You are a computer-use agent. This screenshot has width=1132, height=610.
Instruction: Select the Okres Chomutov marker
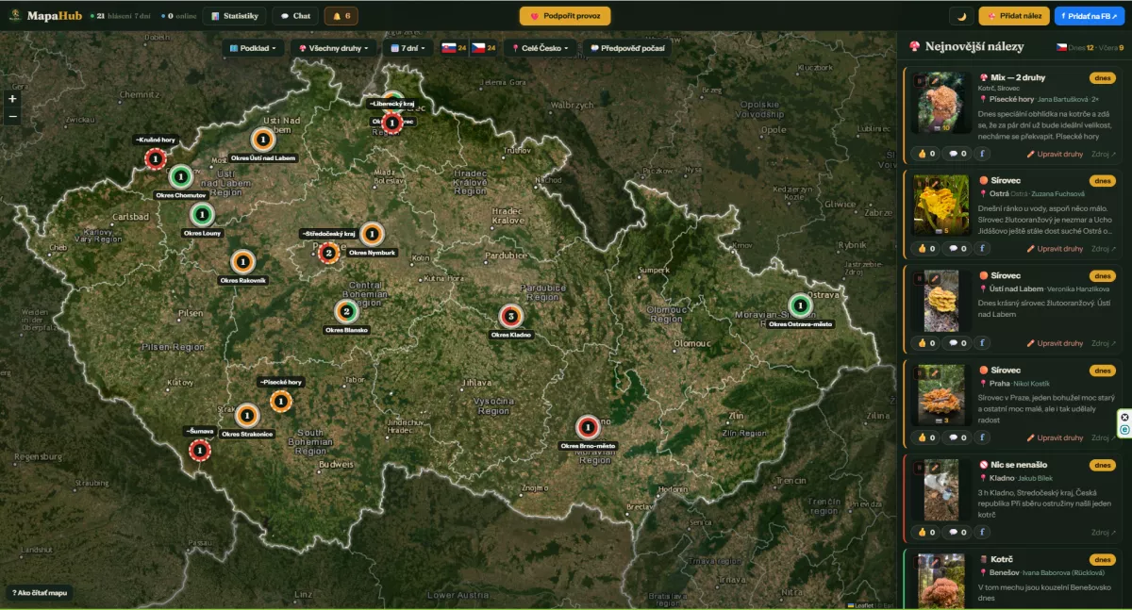coord(181,176)
